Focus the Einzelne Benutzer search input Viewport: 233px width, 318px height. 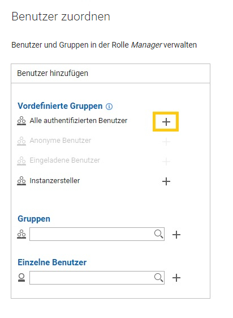click(97, 278)
